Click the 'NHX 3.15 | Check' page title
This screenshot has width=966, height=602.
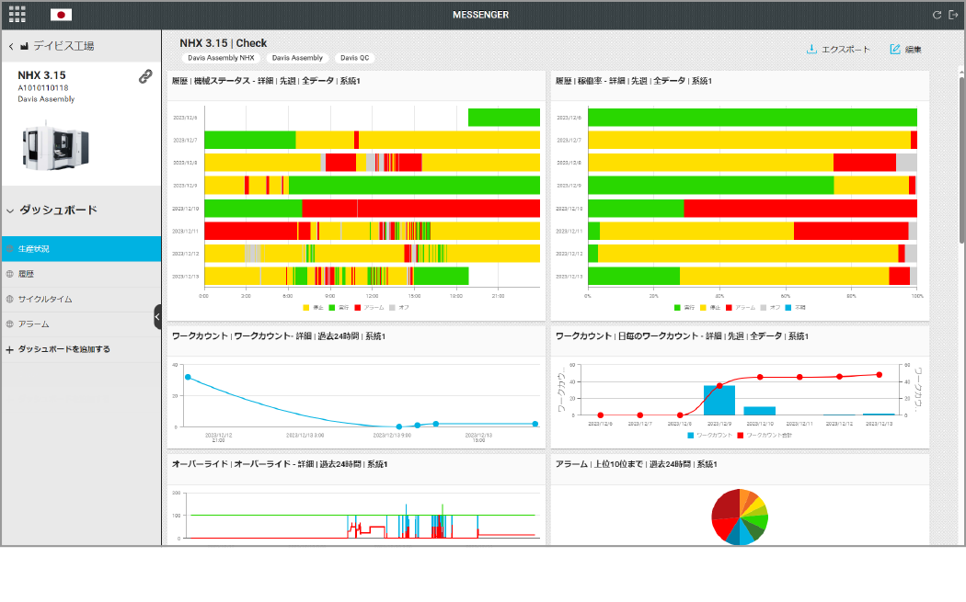223,43
